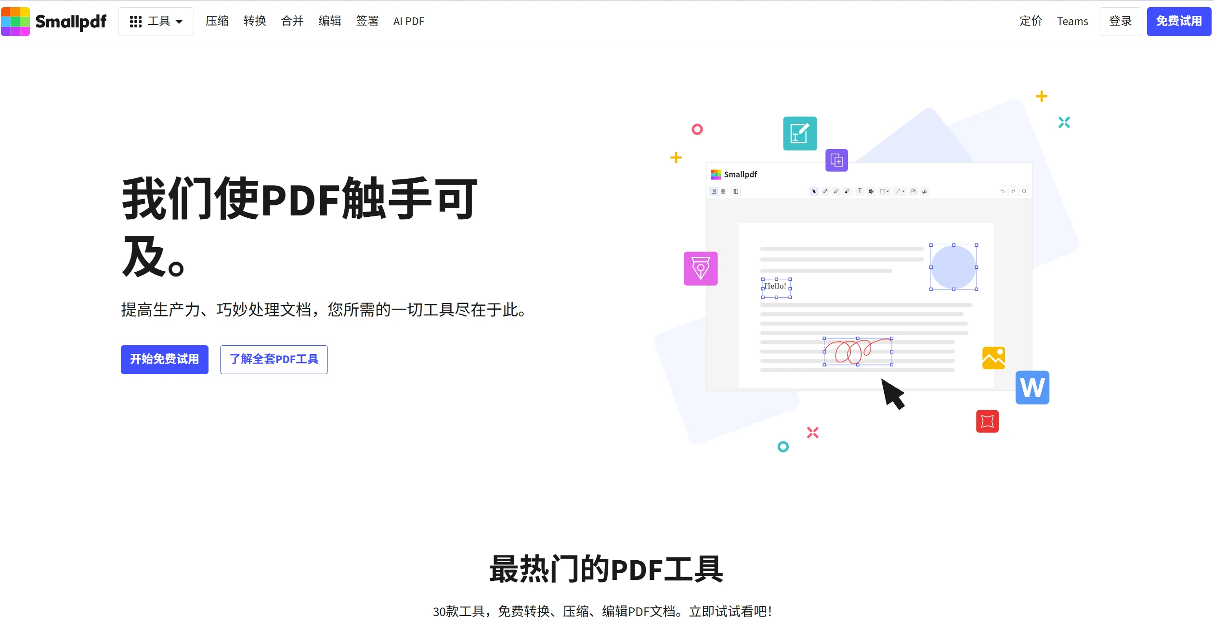Open the 定价 pricing link
Image resolution: width=1214 pixels, height=629 pixels.
tap(1031, 21)
